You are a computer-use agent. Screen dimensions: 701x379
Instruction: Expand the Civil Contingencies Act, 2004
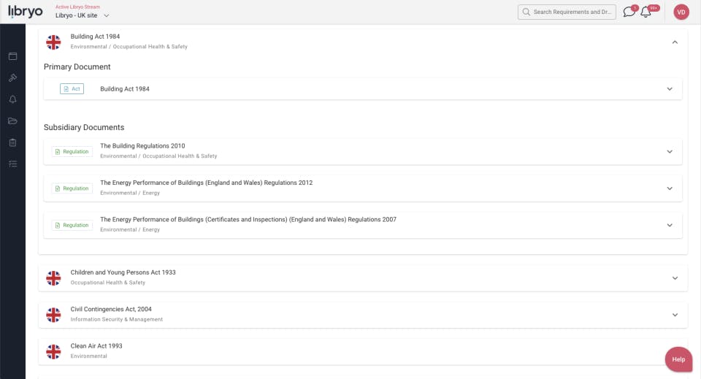click(x=675, y=315)
